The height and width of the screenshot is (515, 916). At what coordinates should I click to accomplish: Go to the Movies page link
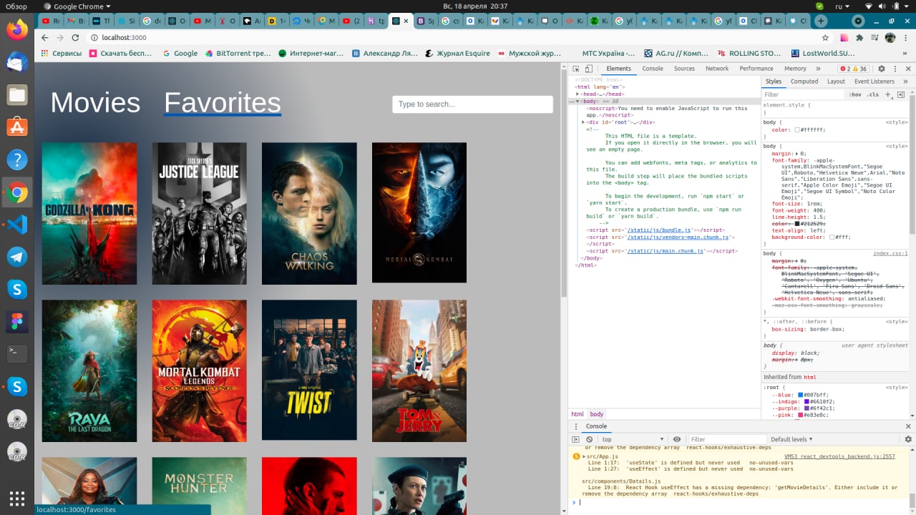(x=95, y=103)
